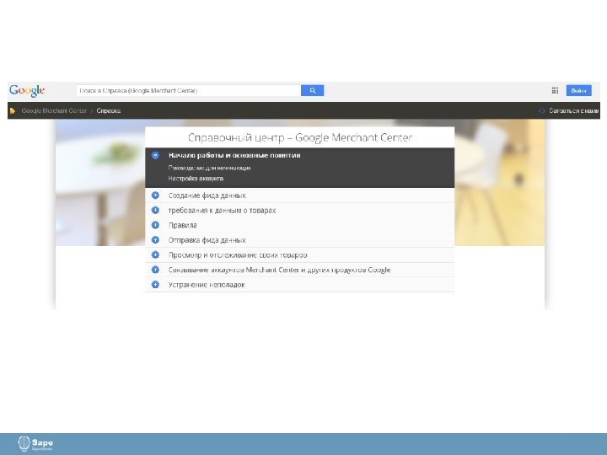Screen dimensions: 607x455
Task: Expand the требования к данным о товарах section
Action: [x=155, y=210]
